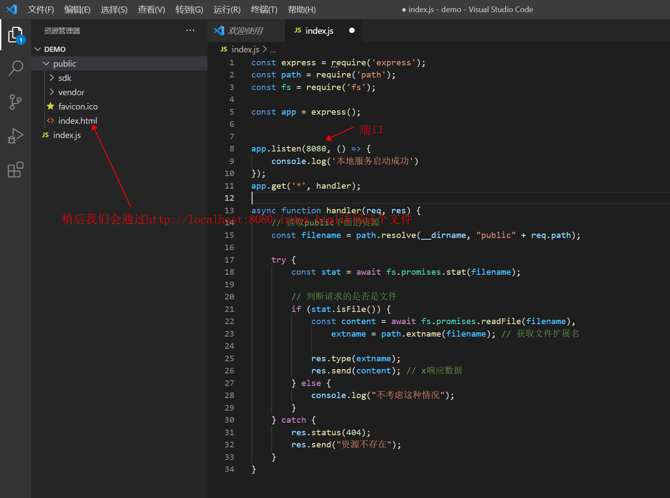
Task: Open explorer more actions ellipsis menu
Action: [x=190, y=30]
